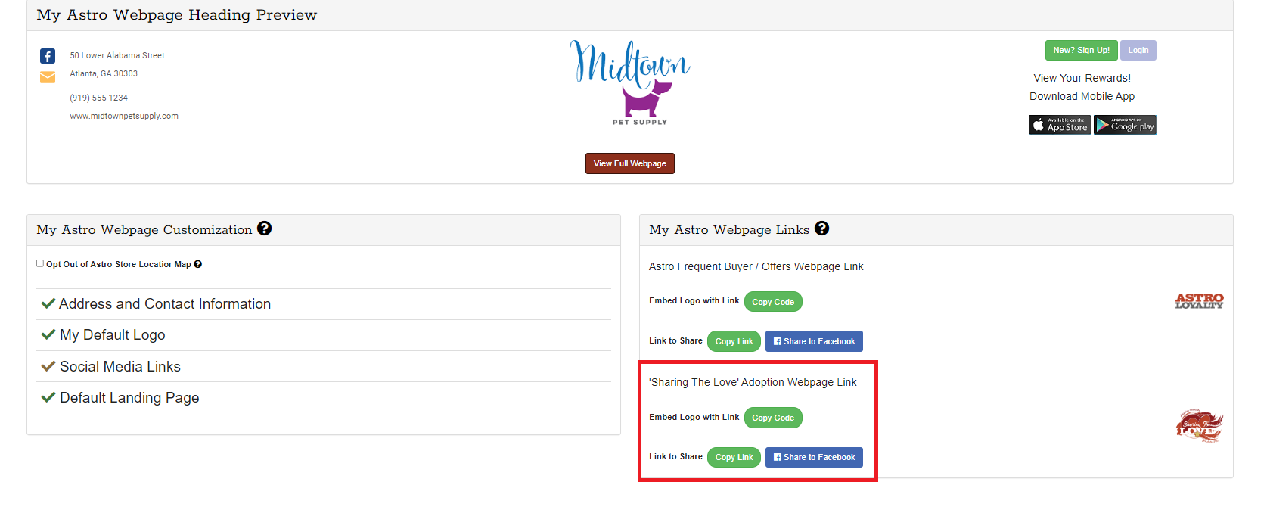Expand the Default Landing Page section

click(129, 398)
